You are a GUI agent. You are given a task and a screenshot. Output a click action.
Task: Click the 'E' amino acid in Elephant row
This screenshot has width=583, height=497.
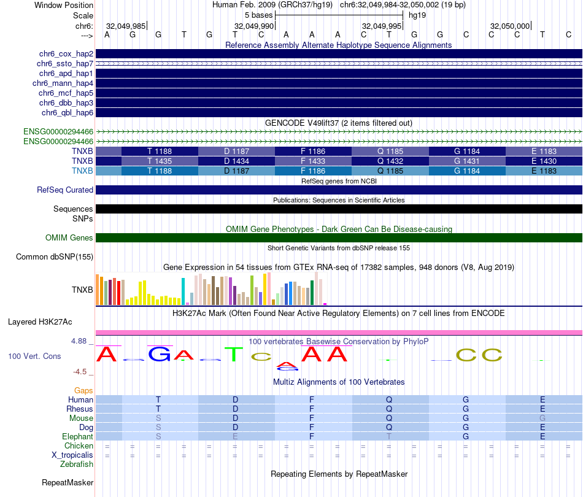pyautogui.click(x=542, y=436)
